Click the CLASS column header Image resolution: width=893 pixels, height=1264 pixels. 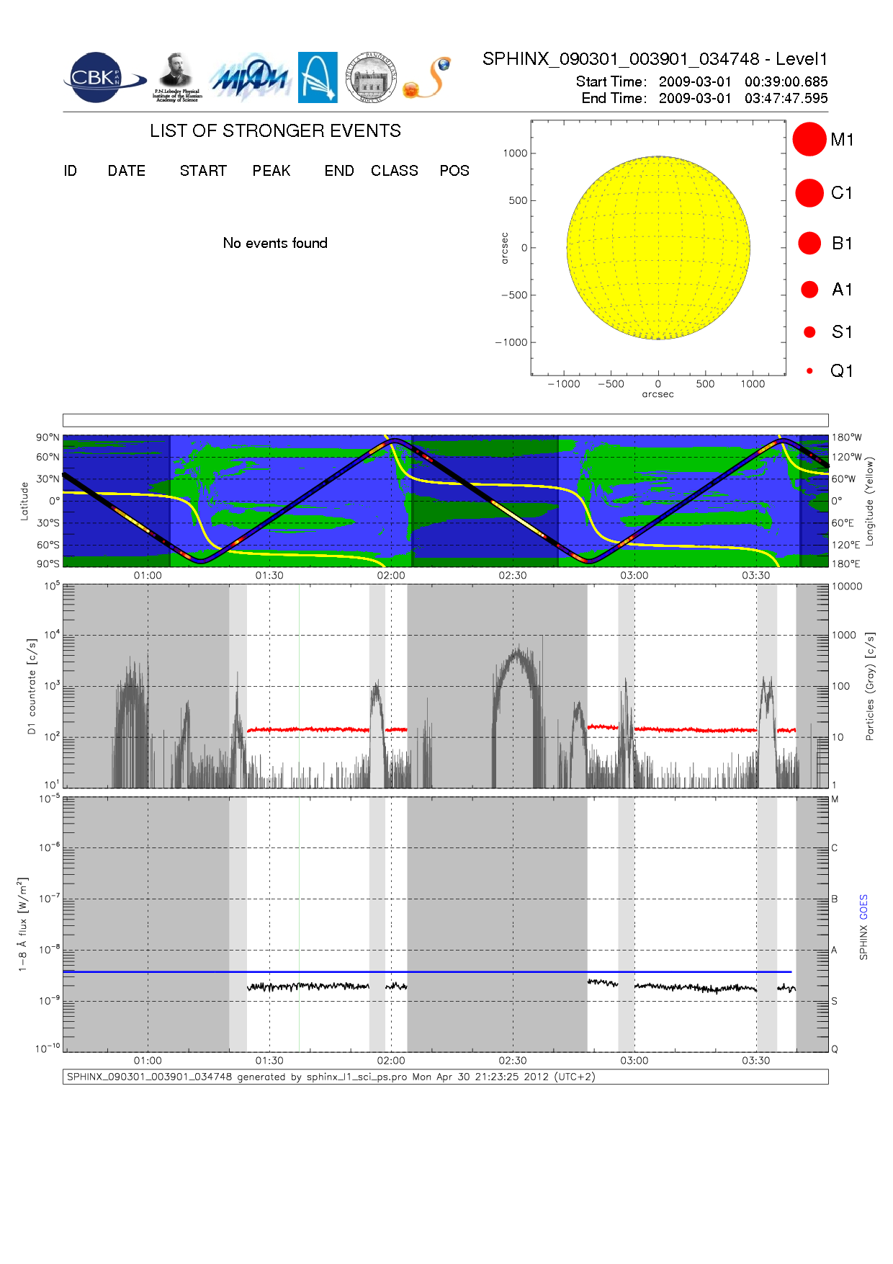point(394,171)
